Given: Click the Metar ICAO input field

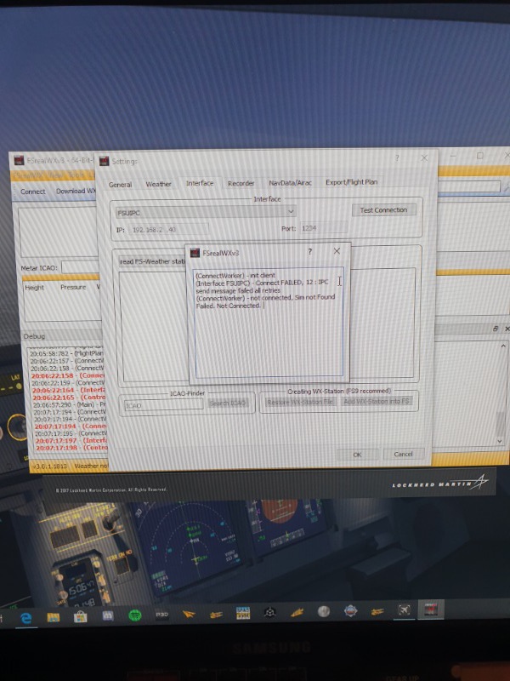Looking at the screenshot, I should [80, 267].
